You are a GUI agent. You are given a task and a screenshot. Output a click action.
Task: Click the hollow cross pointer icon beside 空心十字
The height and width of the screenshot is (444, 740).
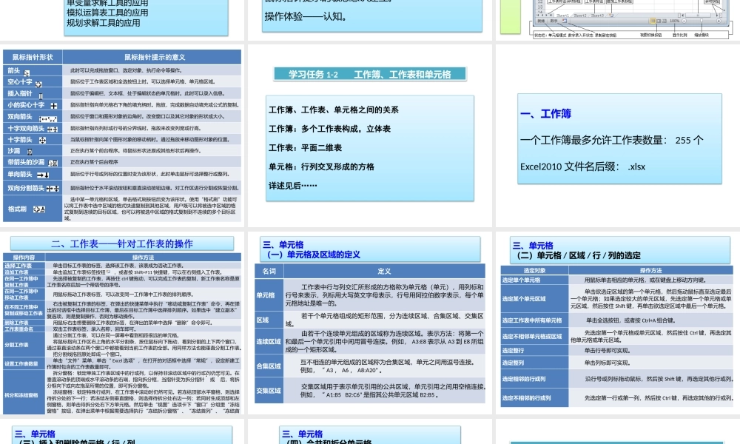[38, 83]
